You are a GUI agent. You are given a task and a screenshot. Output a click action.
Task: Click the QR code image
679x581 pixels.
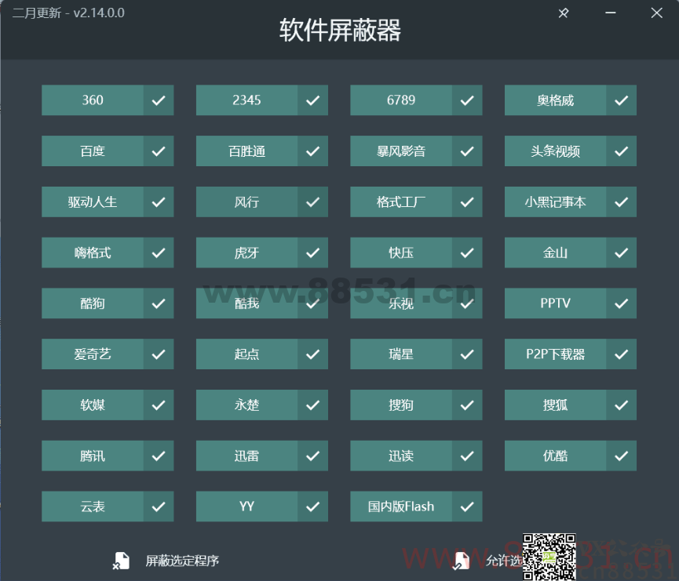click(549, 557)
